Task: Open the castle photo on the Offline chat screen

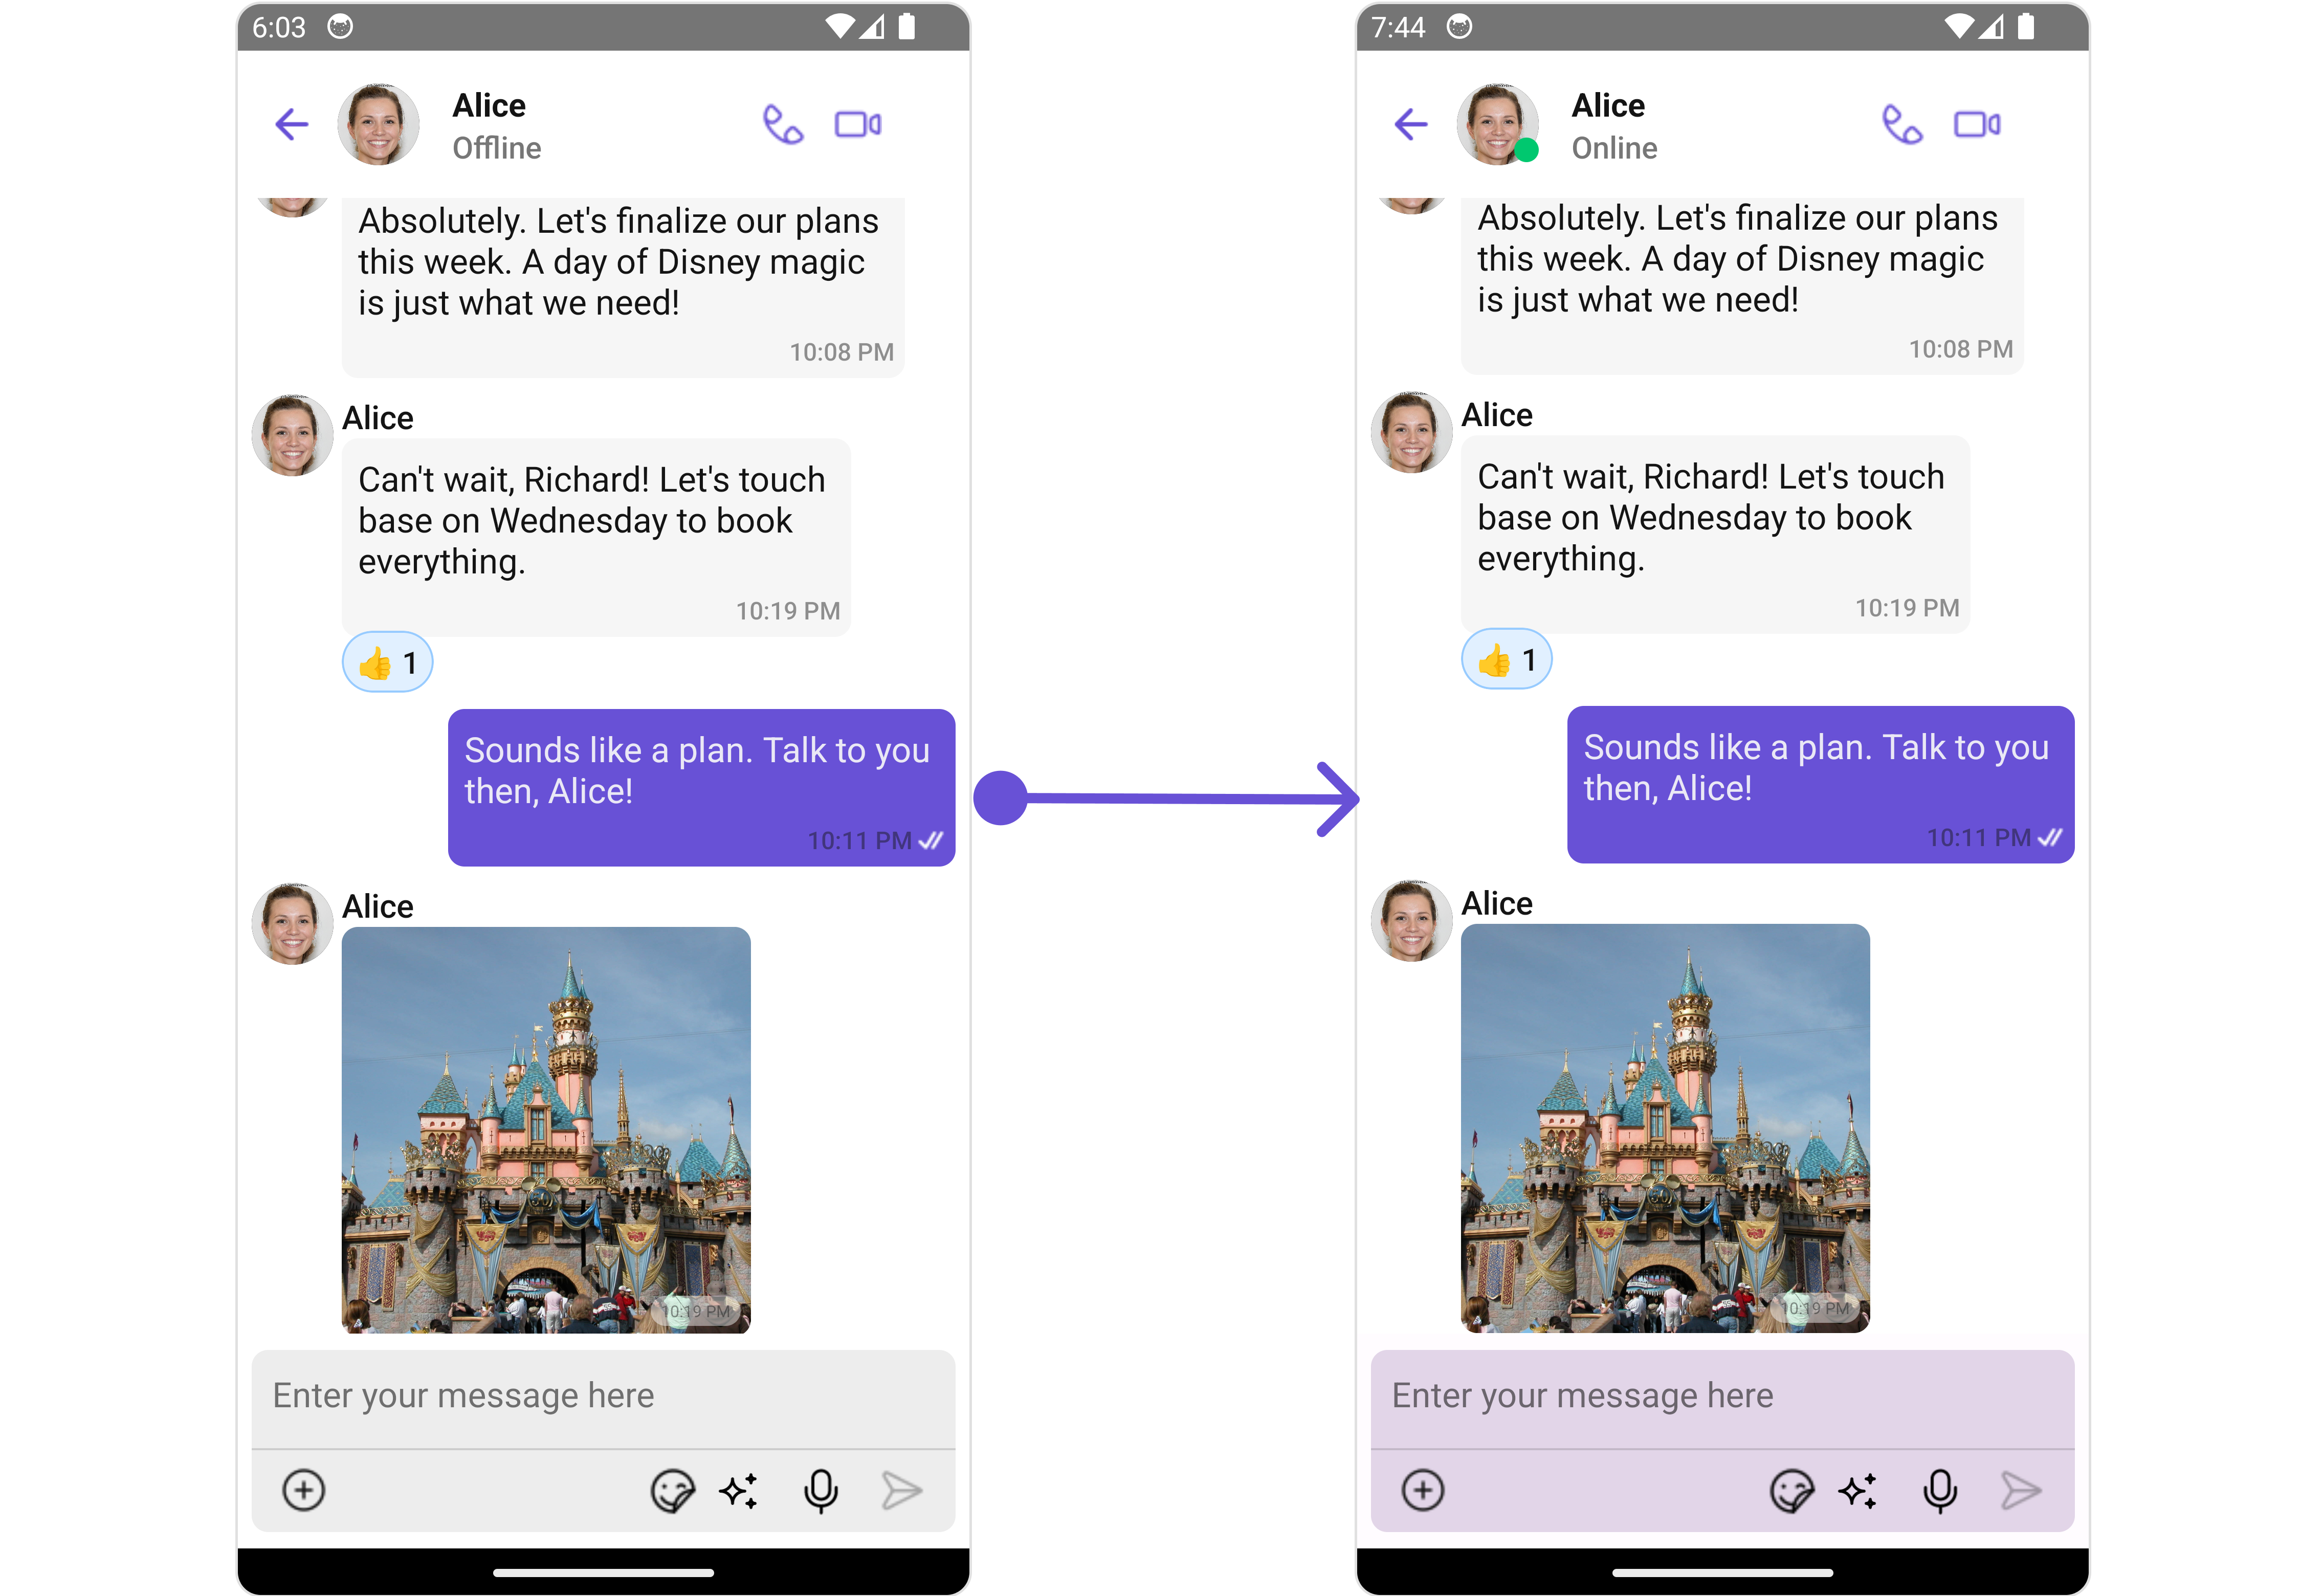Action: (546, 1130)
